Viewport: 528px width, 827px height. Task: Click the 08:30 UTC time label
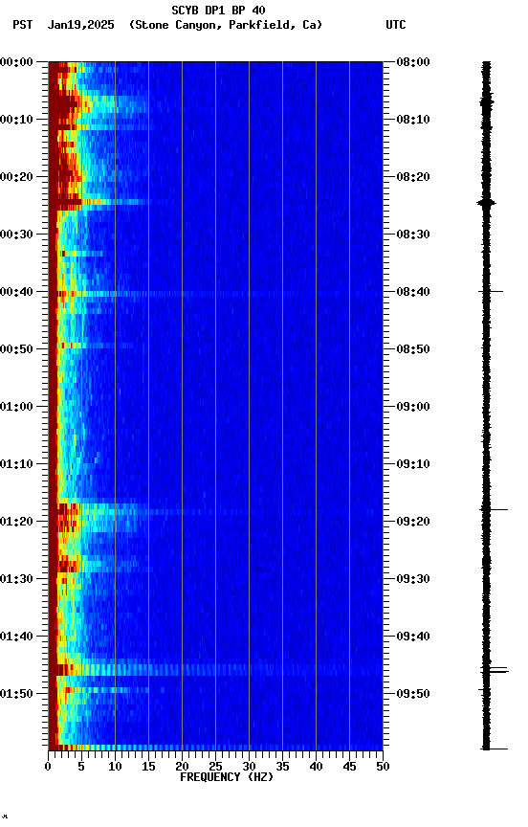[x=413, y=235]
